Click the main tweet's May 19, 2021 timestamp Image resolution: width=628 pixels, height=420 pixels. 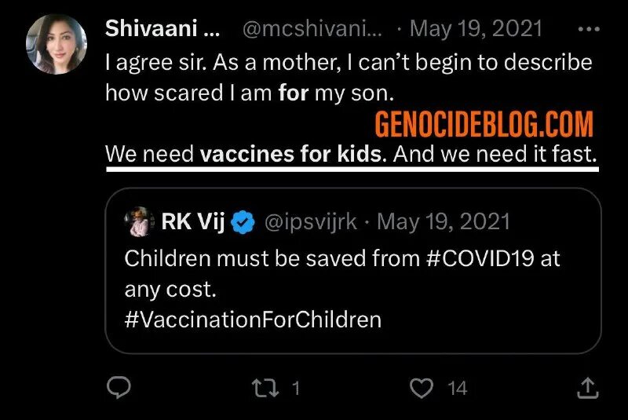476,29
